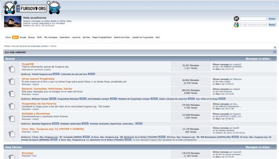Open subforum Tutoriales de uso del foro
279x159 pixels.
coord(74,74)
